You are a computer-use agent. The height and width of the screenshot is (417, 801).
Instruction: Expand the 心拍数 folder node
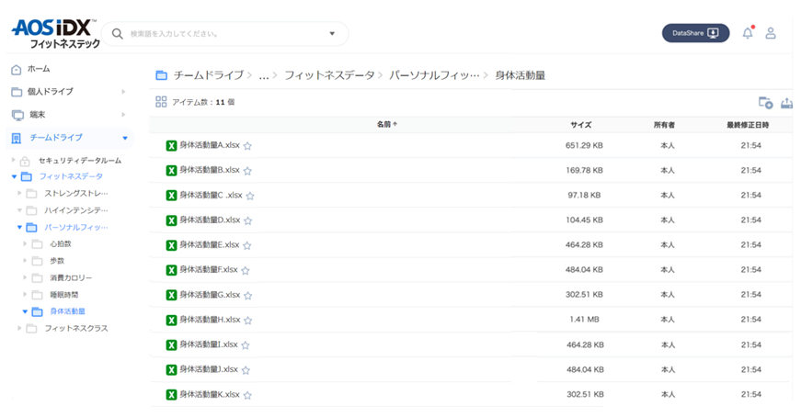click(x=25, y=244)
